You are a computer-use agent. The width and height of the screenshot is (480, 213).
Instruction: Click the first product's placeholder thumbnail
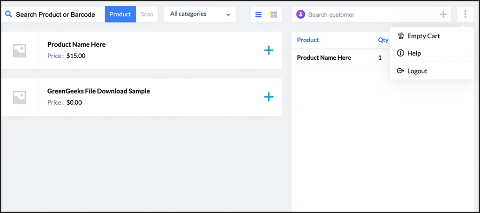[19, 50]
